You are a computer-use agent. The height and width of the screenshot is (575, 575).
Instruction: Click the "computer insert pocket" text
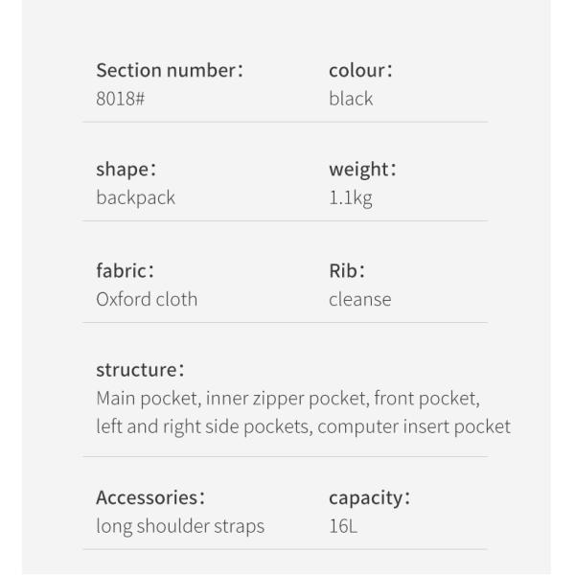413,426
